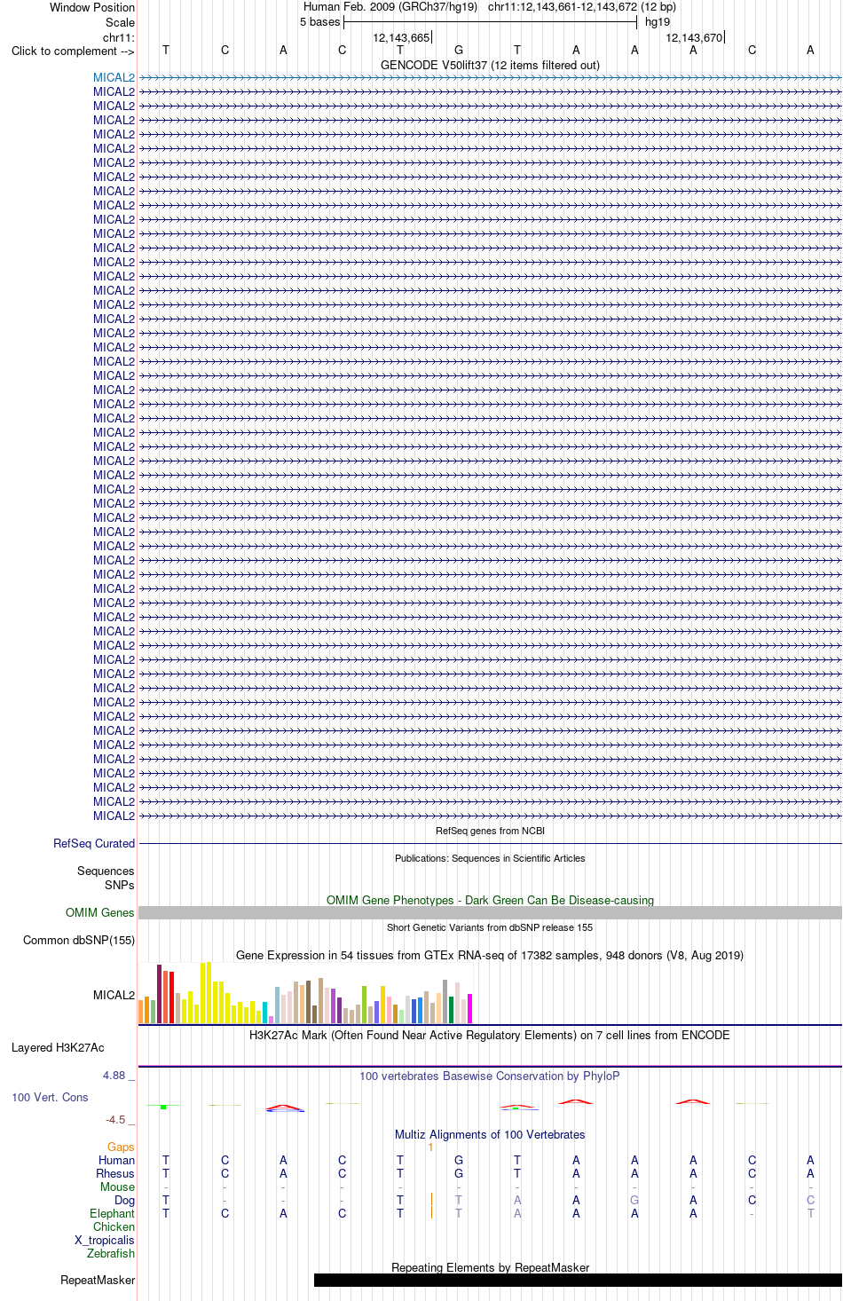This screenshot has width=843, height=1301.
Task: Click the '5 bases' scale bar label
Action: (x=320, y=21)
